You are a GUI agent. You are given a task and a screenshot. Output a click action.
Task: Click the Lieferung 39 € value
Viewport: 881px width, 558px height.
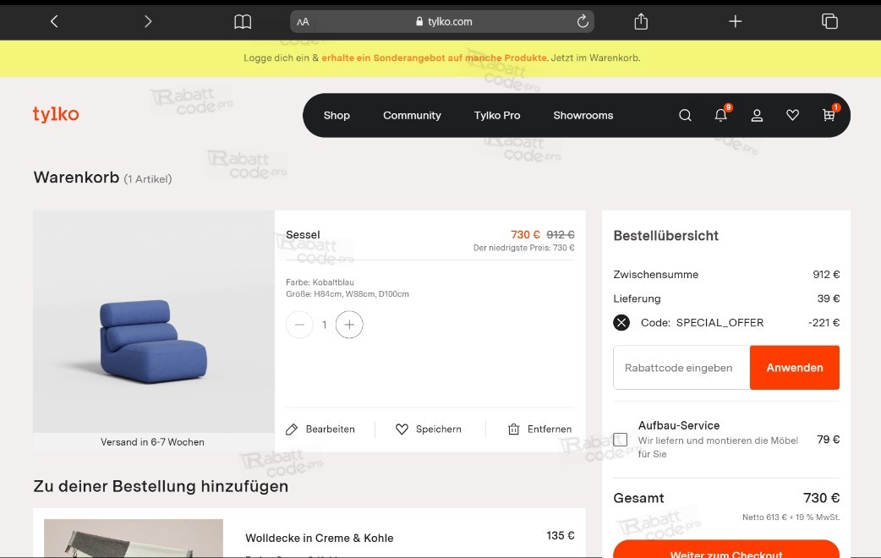[829, 298]
